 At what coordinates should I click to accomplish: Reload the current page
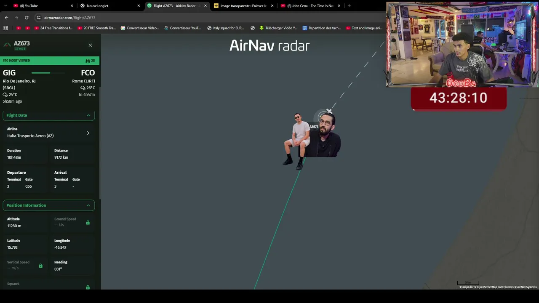(x=27, y=18)
